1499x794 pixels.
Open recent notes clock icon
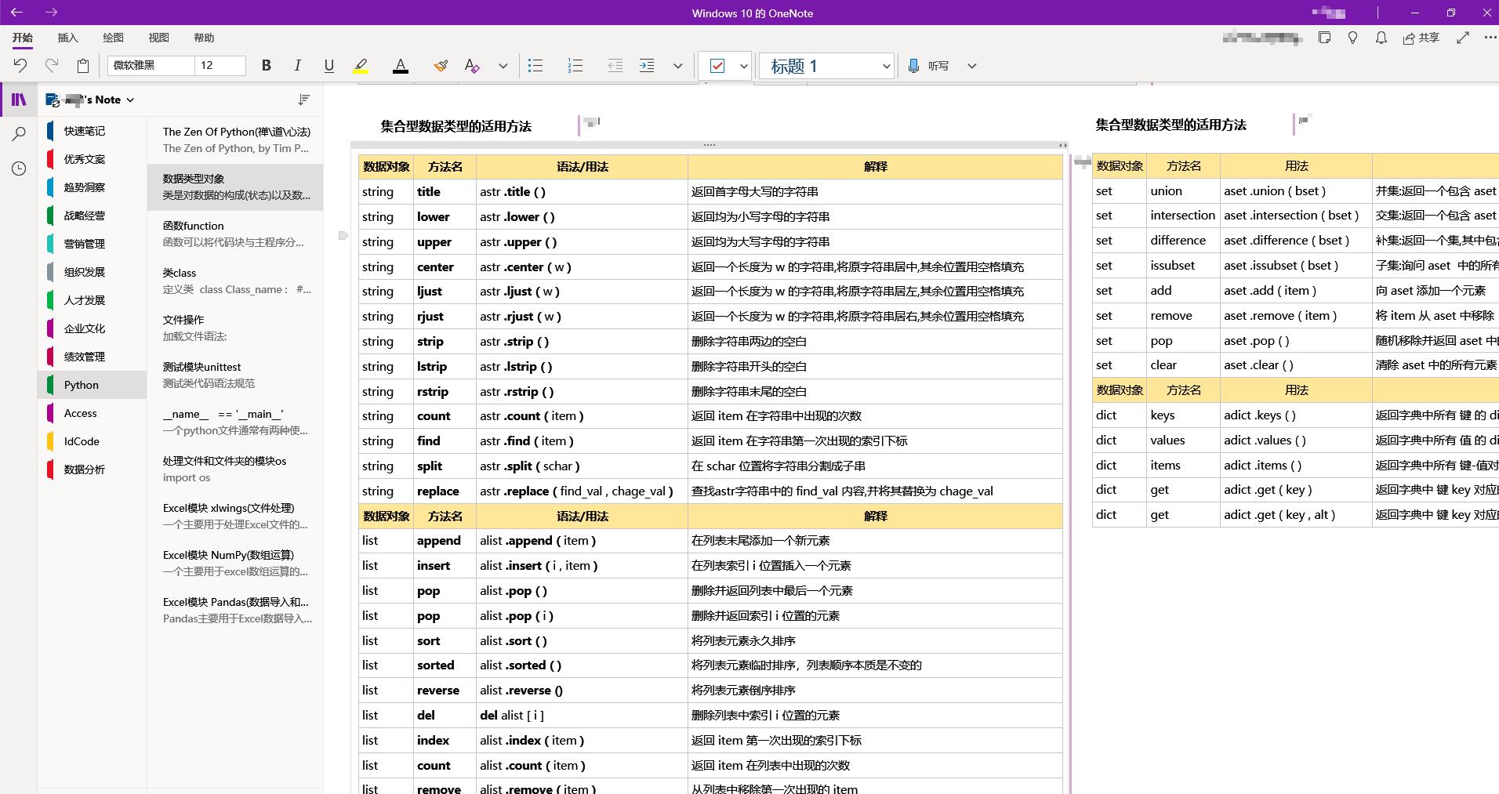pyautogui.click(x=19, y=169)
